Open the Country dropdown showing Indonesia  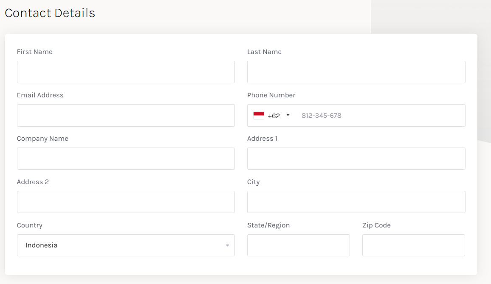[x=126, y=245]
